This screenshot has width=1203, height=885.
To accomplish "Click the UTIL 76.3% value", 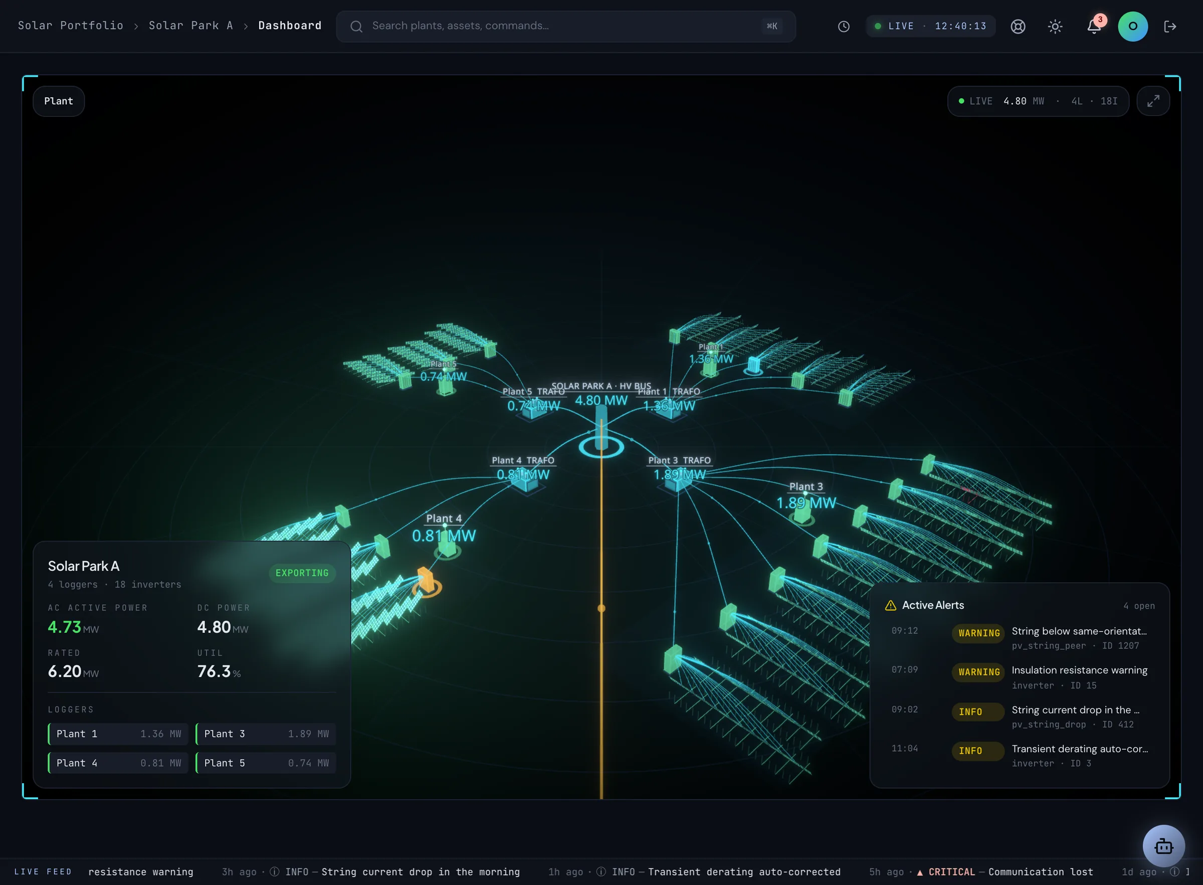I will (219, 671).
